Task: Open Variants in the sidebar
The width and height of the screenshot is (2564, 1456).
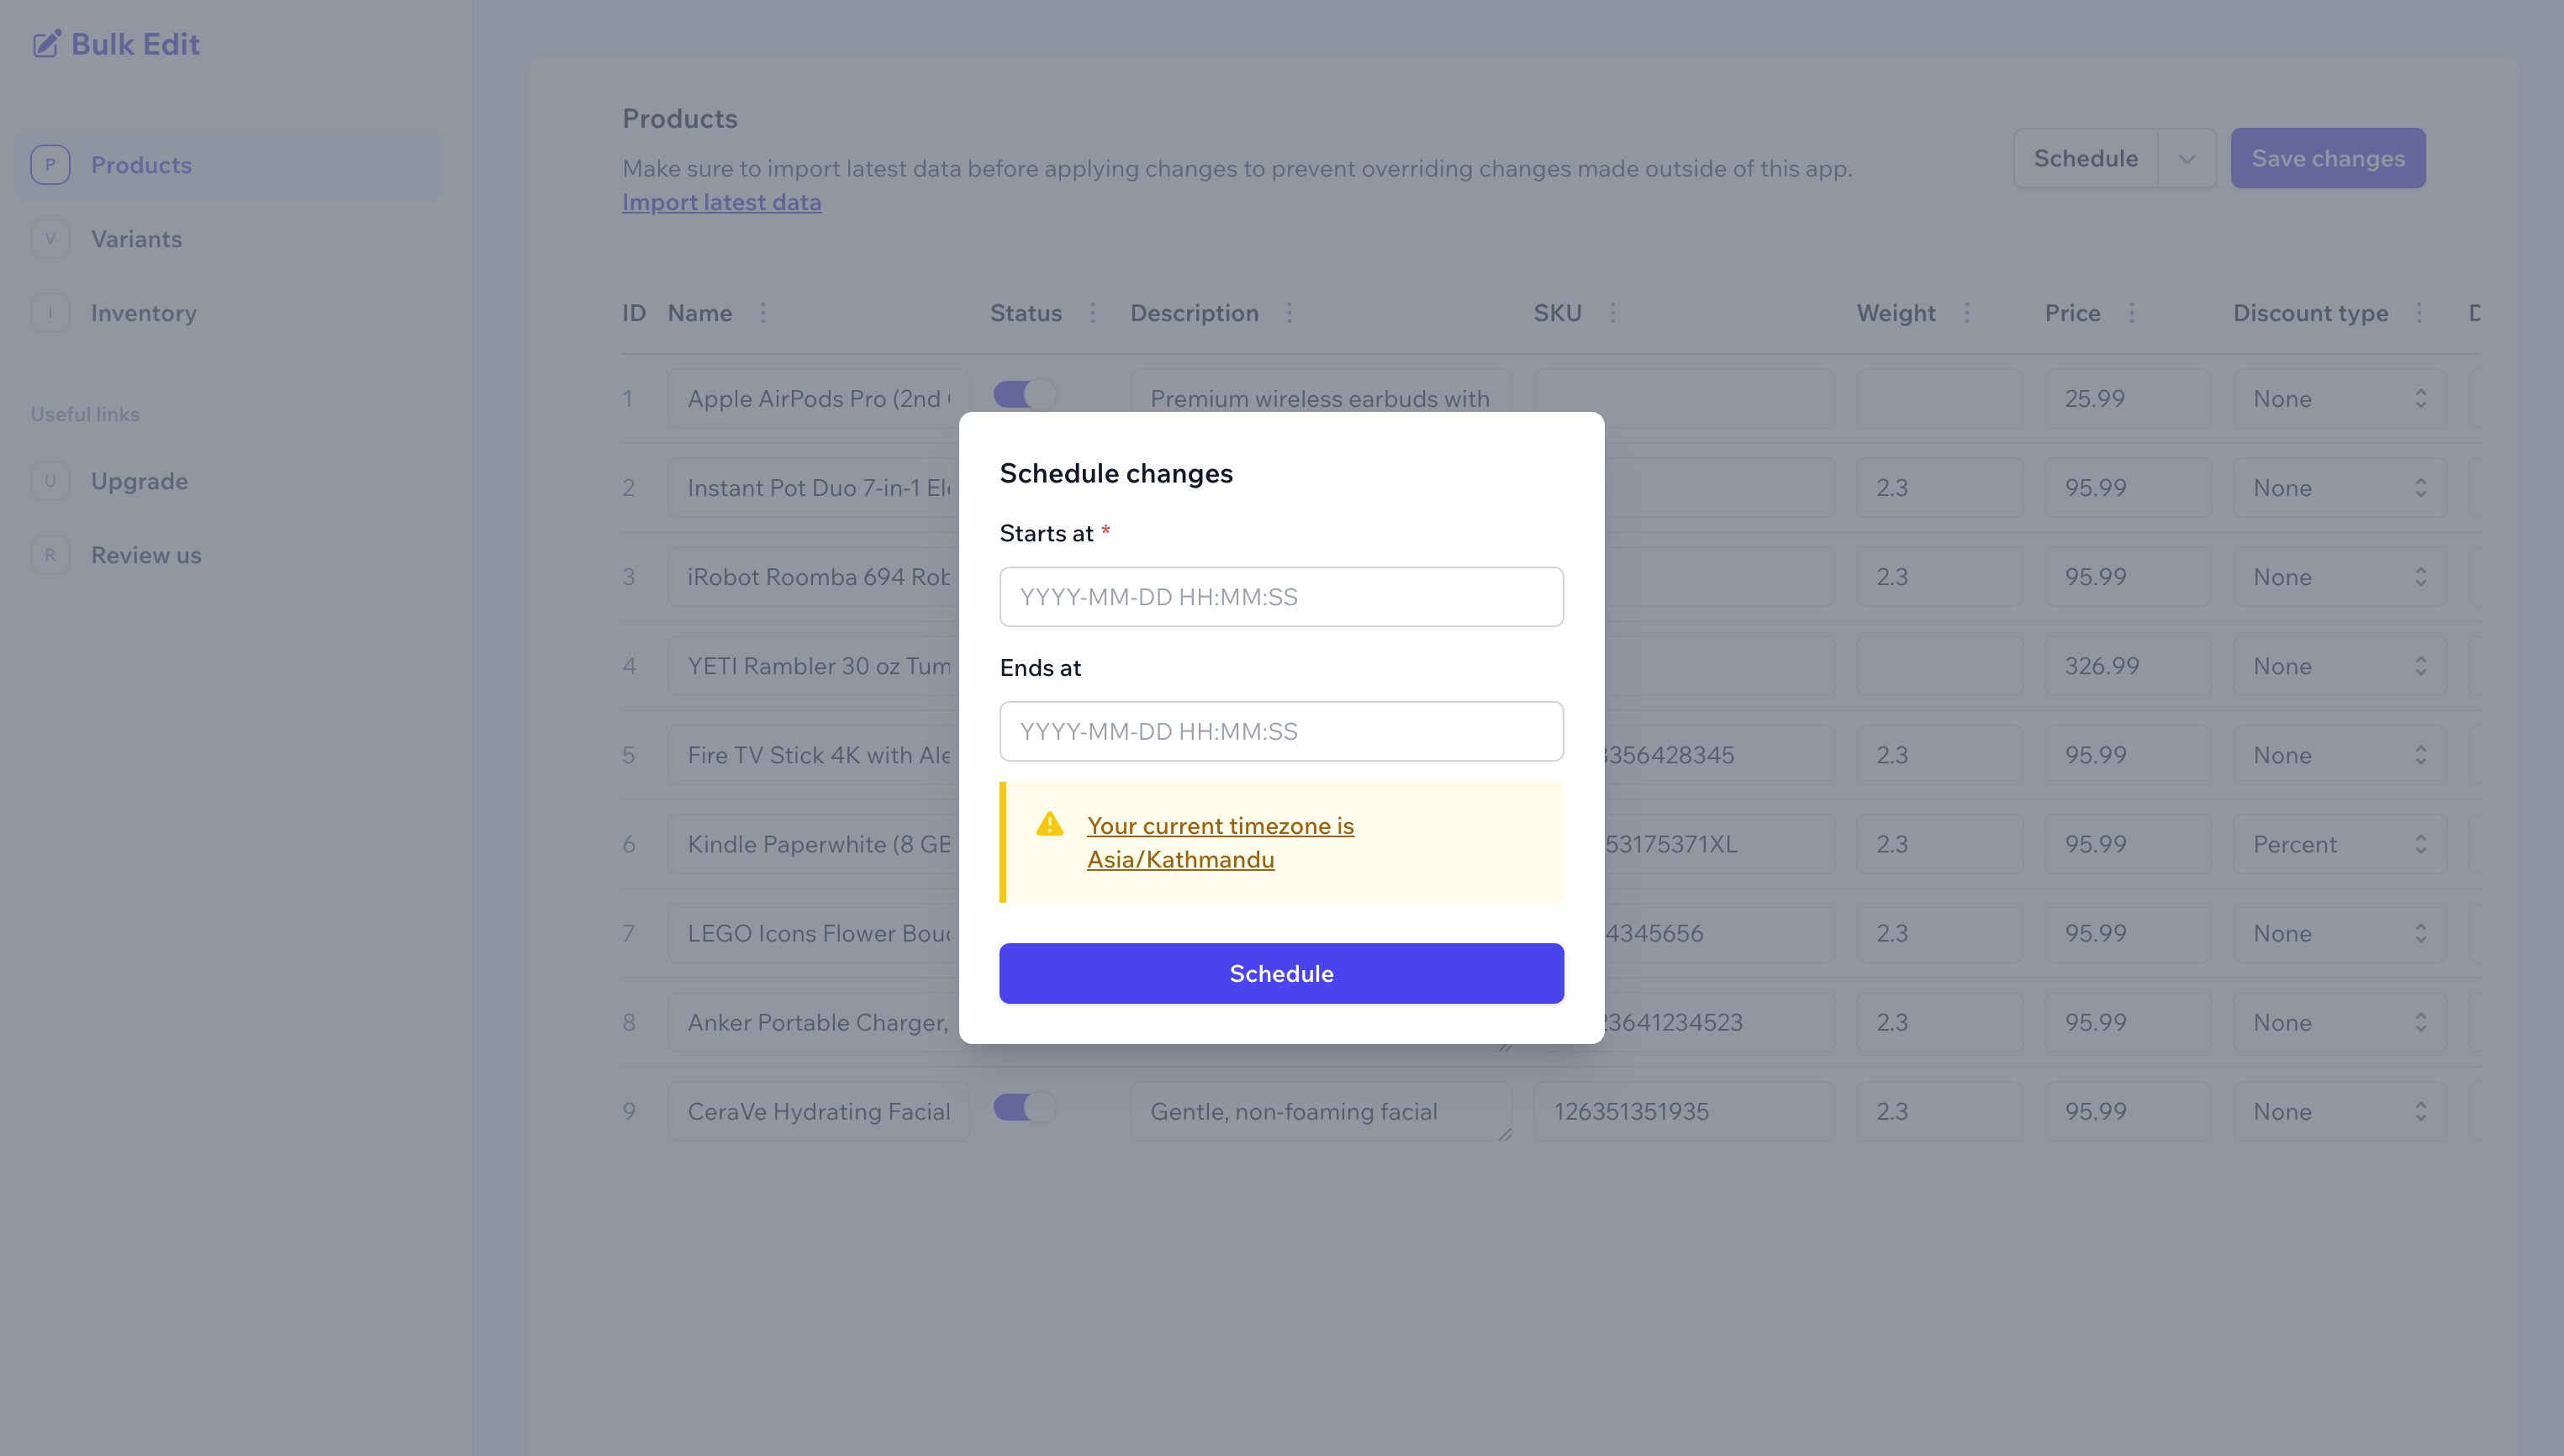Action: pyautogui.click(x=136, y=239)
